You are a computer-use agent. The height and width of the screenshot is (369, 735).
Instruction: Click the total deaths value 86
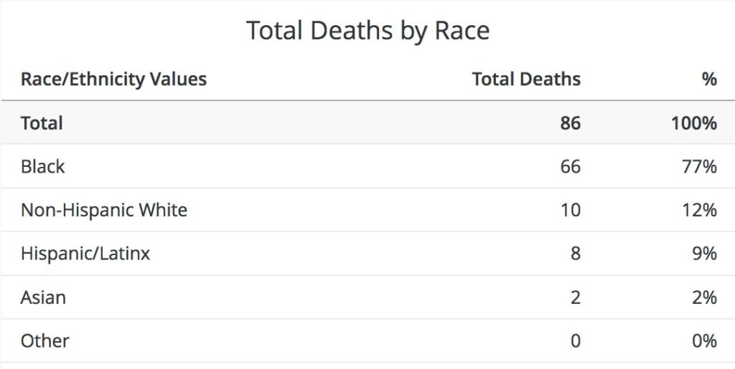pos(570,123)
